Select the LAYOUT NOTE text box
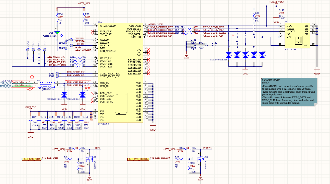The image size is (330, 184). point(288,91)
